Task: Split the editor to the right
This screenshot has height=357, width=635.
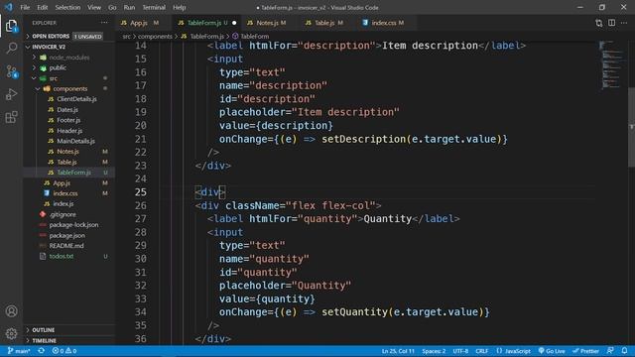Action: pos(611,23)
